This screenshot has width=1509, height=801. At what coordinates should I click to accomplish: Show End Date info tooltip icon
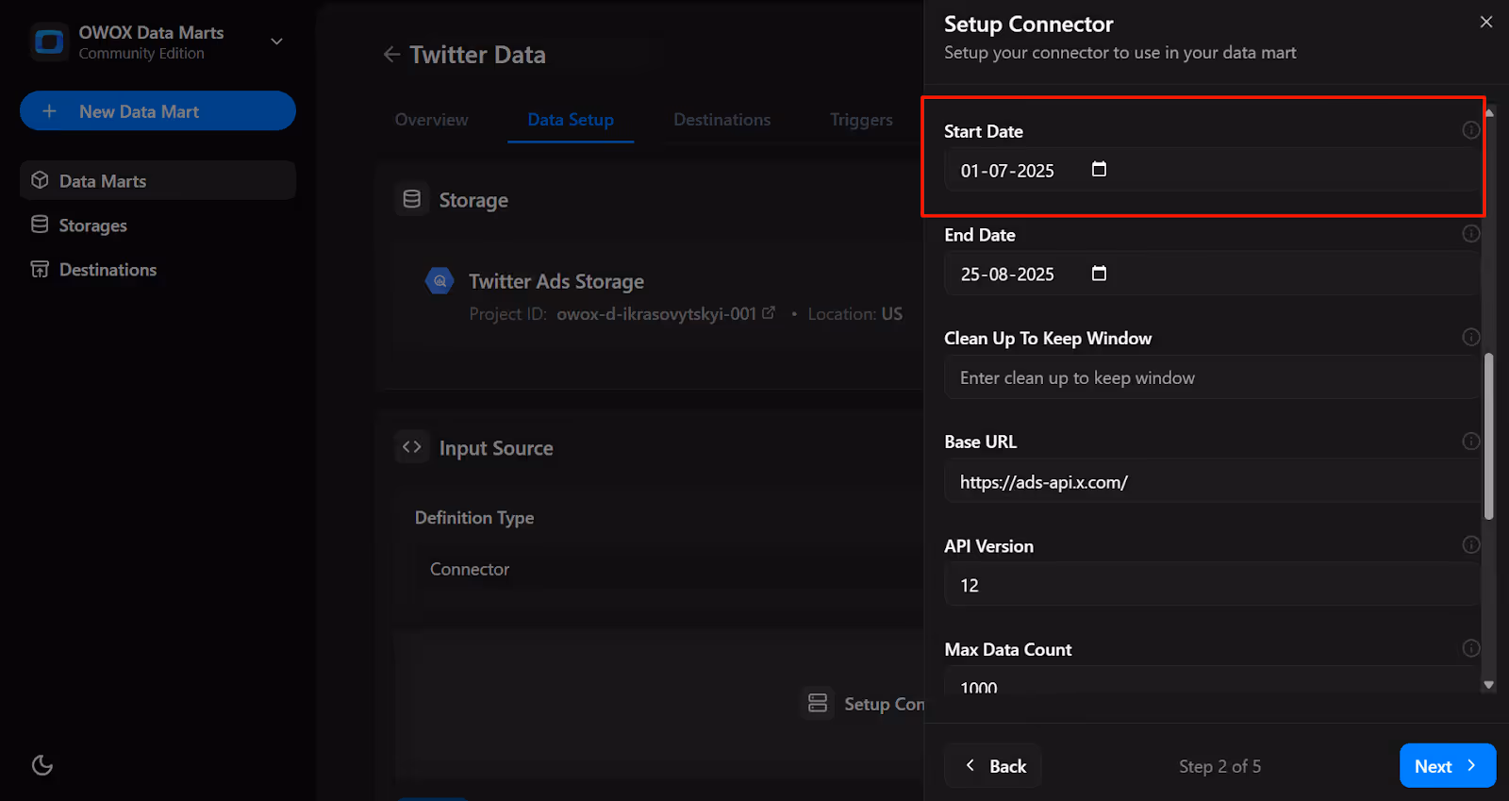point(1470,233)
